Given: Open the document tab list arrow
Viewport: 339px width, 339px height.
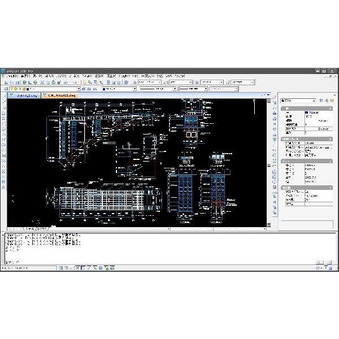Looking at the screenshot, I should pyautogui.click(x=268, y=95).
